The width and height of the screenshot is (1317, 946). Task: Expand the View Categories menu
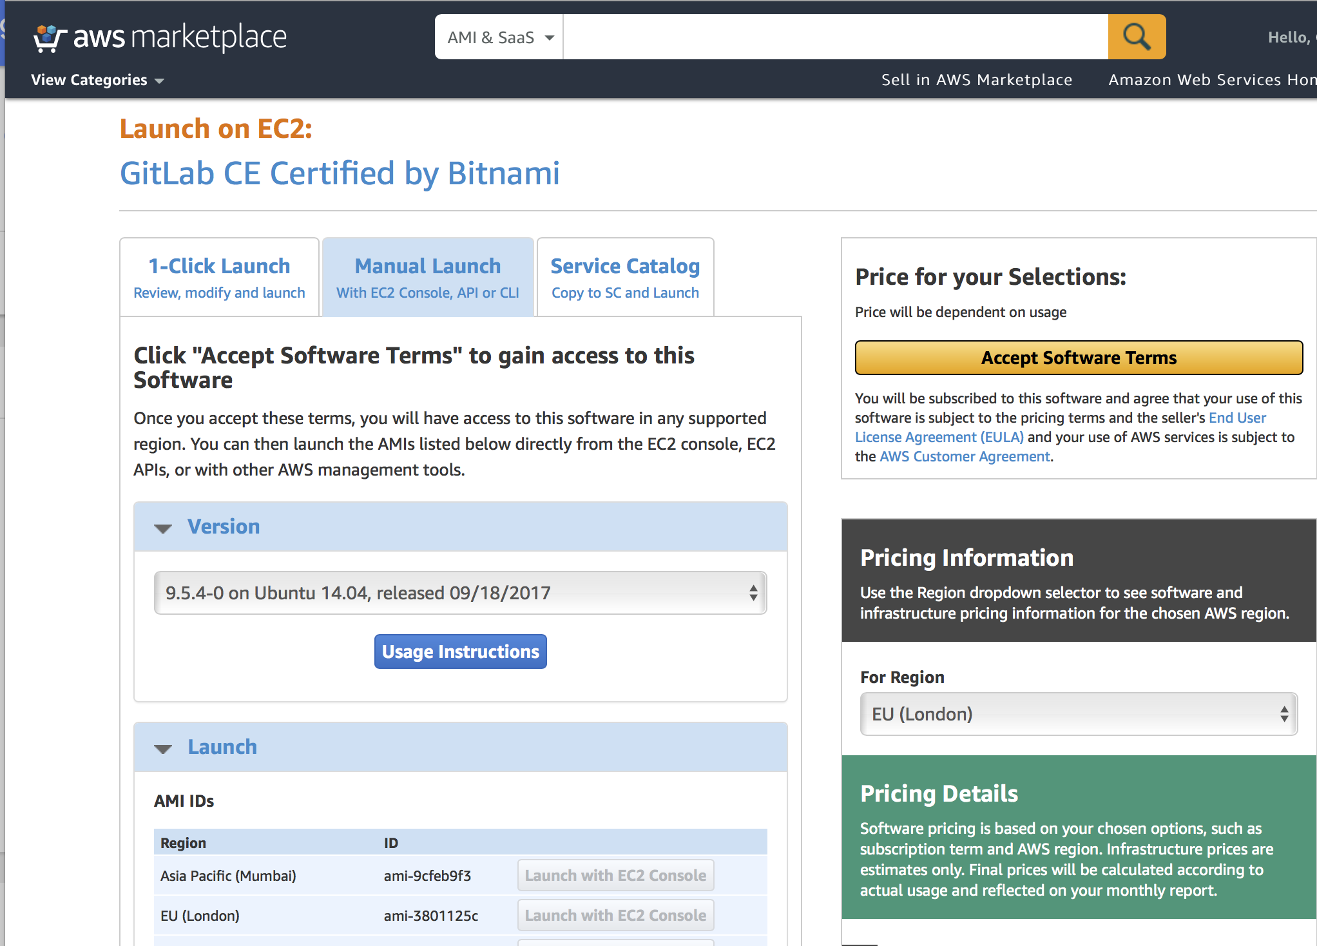point(97,80)
